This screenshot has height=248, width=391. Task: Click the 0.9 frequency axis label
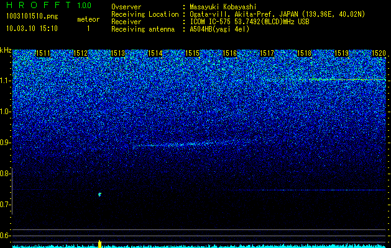5,143
